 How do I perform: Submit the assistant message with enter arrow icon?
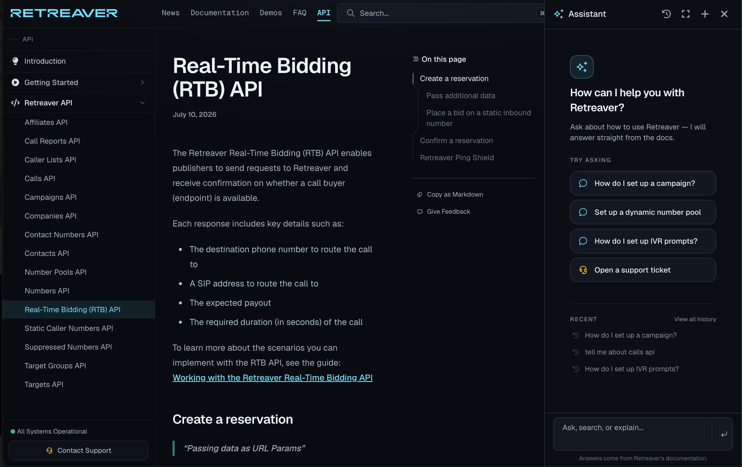point(724,434)
